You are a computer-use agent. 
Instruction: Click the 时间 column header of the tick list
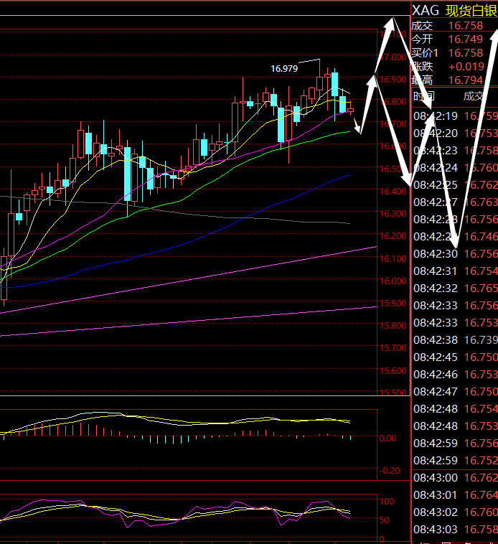point(424,96)
